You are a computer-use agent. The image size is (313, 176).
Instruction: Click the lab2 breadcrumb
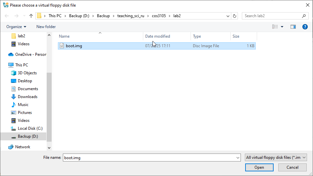tap(177, 16)
